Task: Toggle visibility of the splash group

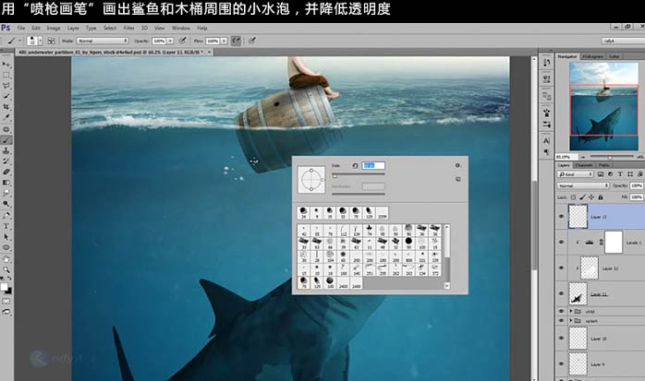Action: pyautogui.click(x=561, y=320)
